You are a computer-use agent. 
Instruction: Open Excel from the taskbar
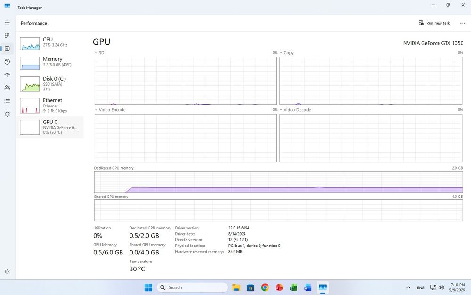coord(293,287)
